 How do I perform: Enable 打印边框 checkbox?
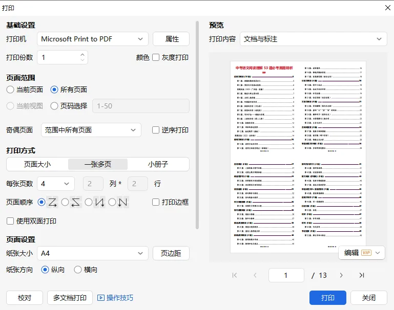156,202
